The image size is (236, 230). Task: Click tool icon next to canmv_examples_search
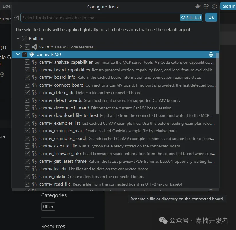(34, 138)
